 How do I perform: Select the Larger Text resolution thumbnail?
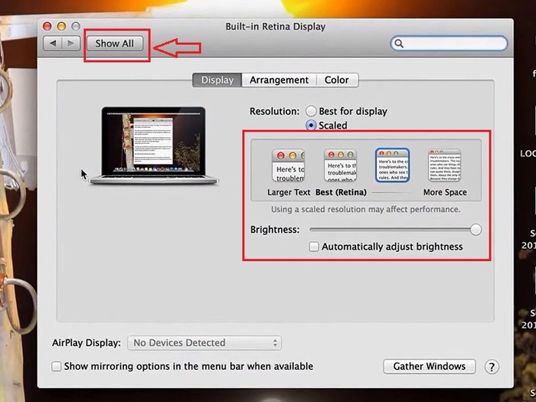click(x=288, y=165)
